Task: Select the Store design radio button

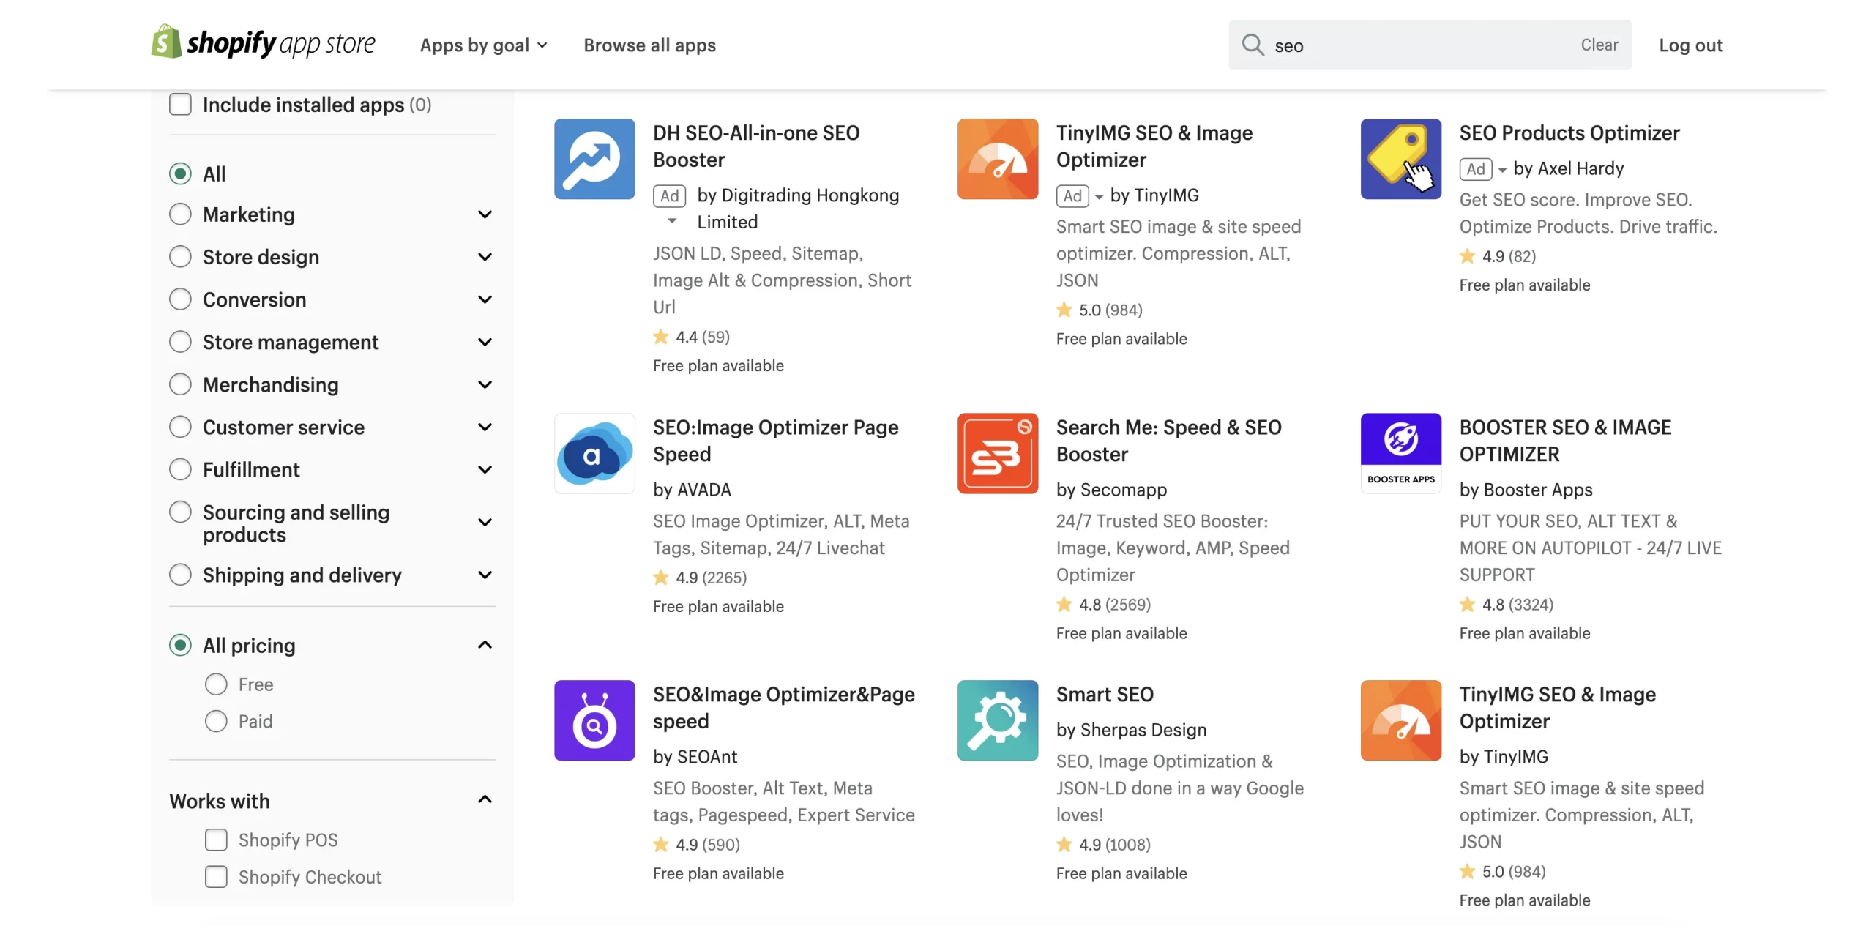Action: [x=180, y=256]
